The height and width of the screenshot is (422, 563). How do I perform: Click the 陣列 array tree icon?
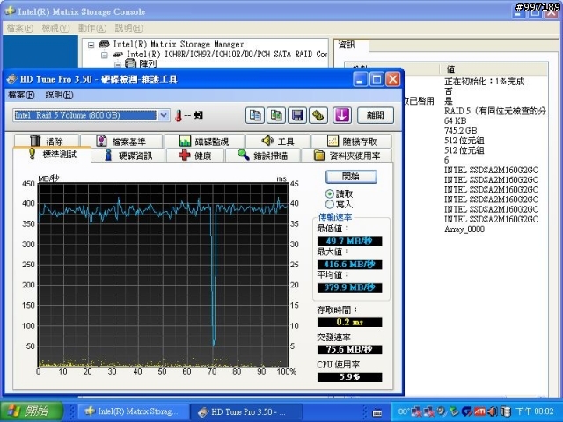point(130,64)
